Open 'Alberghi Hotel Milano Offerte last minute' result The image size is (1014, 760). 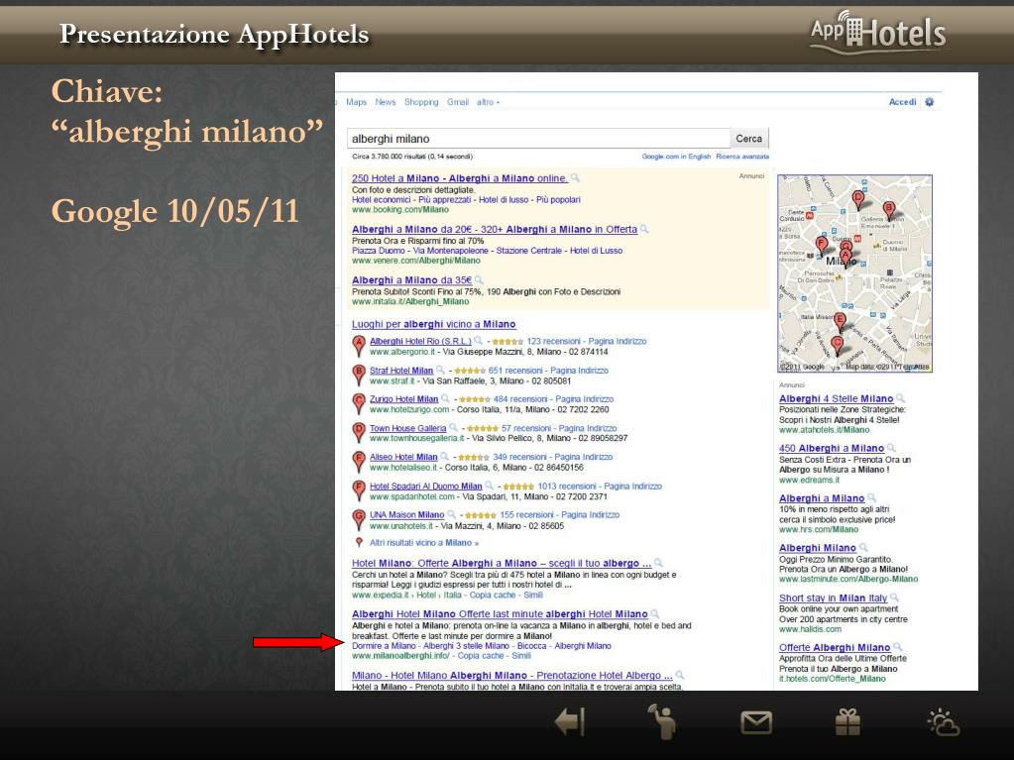(500, 614)
